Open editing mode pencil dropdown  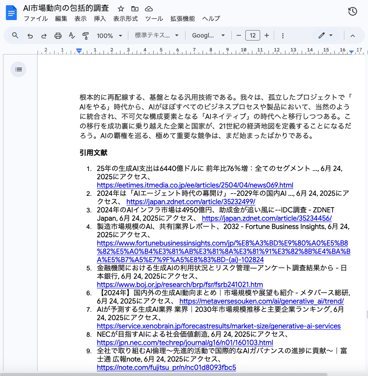[325, 35]
